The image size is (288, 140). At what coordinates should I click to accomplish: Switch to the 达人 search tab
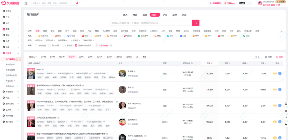pos(125,15)
